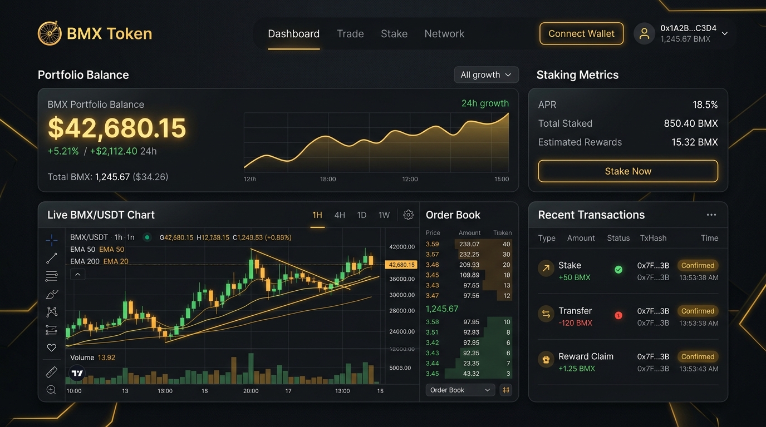Go to the Dashboard tab
766x427 pixels.
pos(294,34)
